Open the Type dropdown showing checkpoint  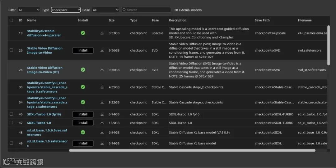pyautogui.click(x=66, y=10)
